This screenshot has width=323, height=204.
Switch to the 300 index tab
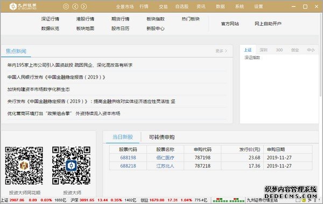tap(279, 50)
